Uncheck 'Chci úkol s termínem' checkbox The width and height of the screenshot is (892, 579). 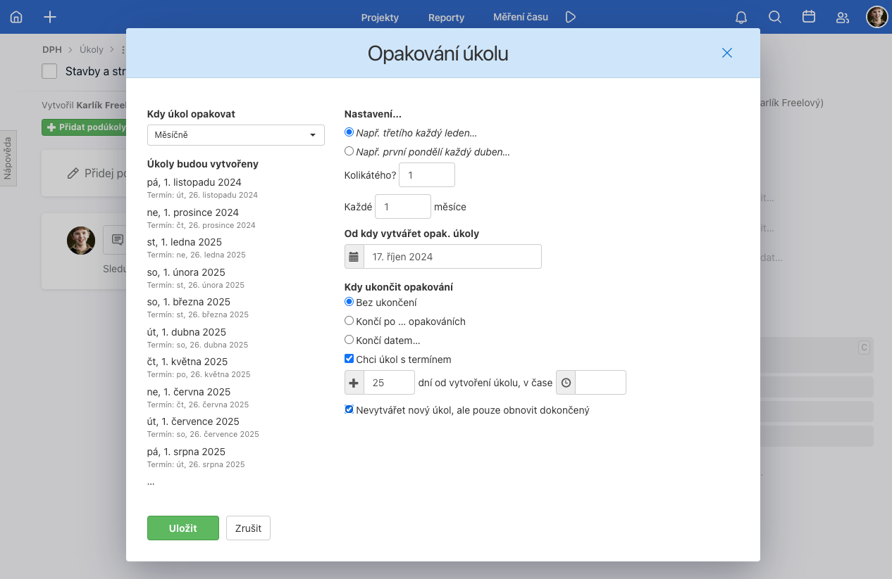pyautogui.click(x=349, y=359)
